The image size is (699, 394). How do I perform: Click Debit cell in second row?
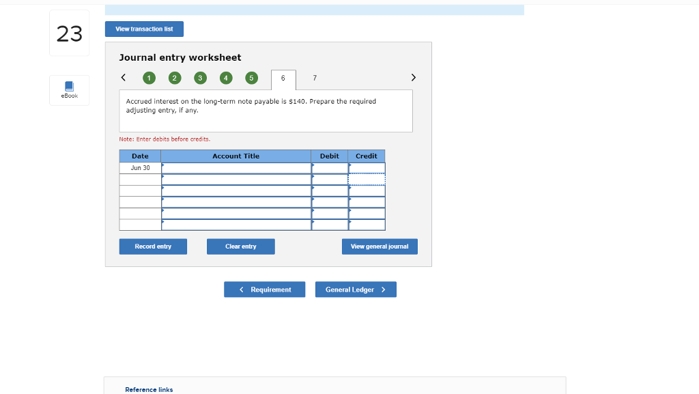point(330,180)
